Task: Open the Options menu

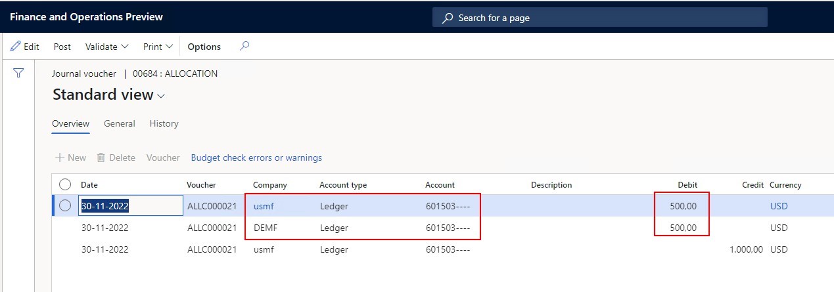Action: click(204, 47)
